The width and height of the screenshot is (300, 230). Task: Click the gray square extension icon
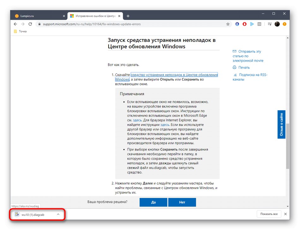tap(259, 24)
